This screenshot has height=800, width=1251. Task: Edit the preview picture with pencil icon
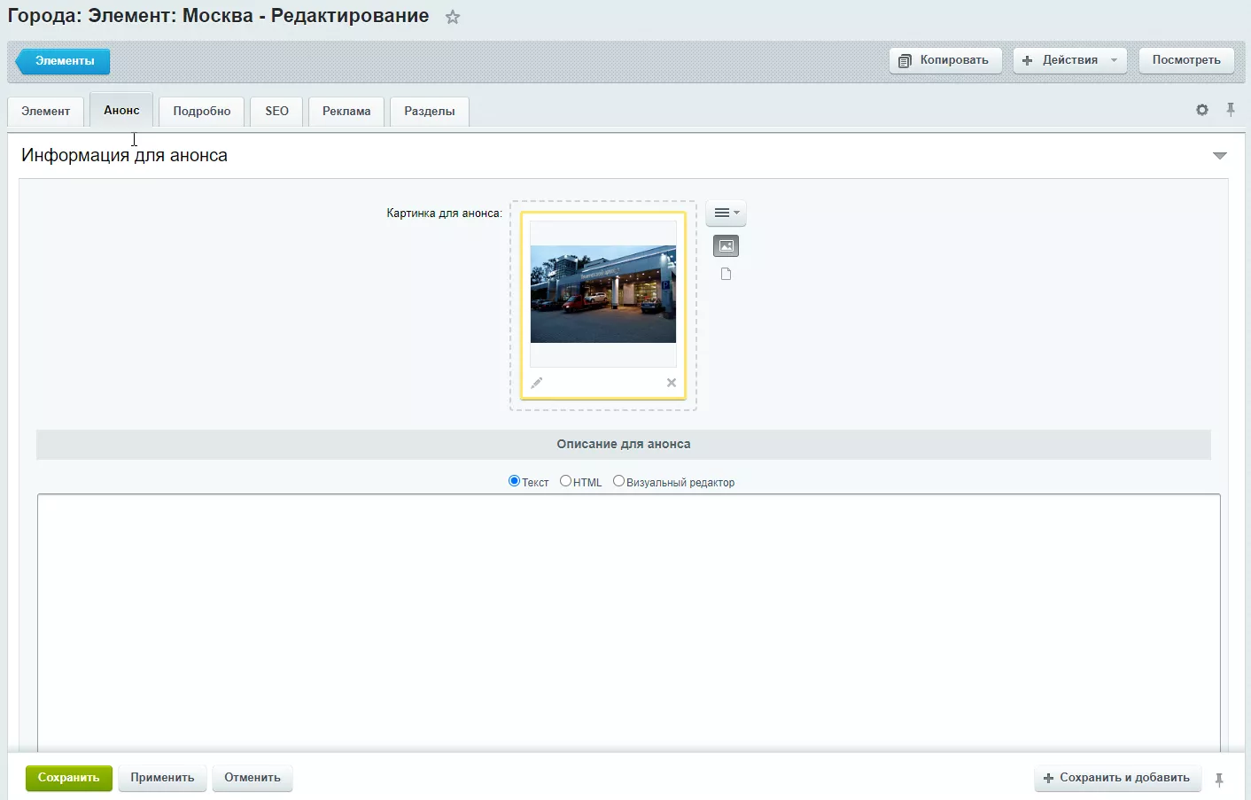click(x=537, y=383)
